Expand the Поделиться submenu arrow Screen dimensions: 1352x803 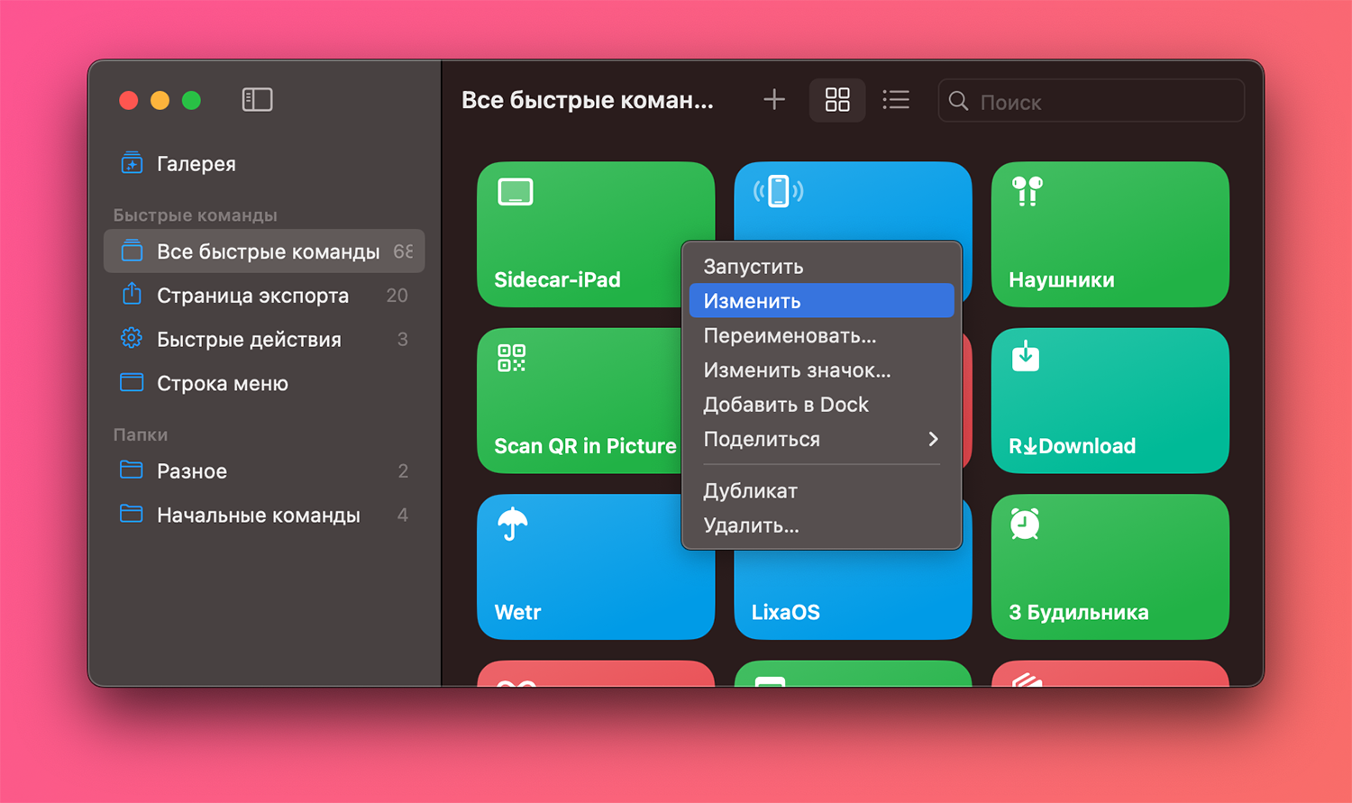(x=933, y=439)
